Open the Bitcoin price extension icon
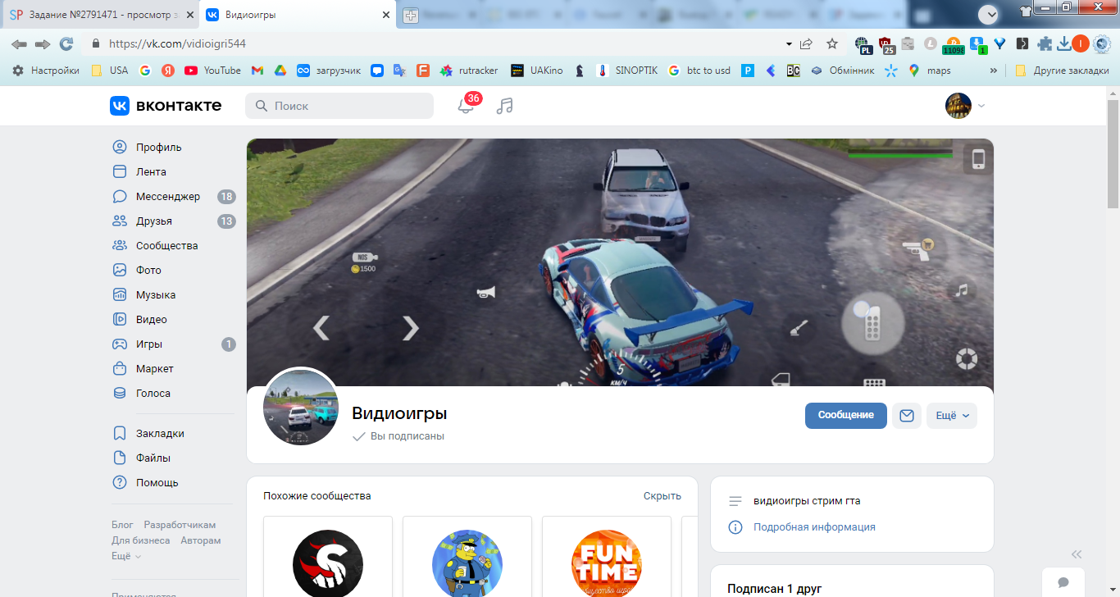The height and width of the screenshot is (597, 1120). click(954, 44)
